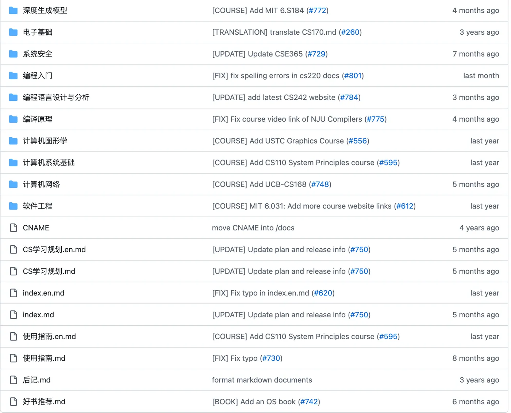The image size is (511, 413).
Task: Open the 计算机图形学 folder
Action: [x=45, y=141]
